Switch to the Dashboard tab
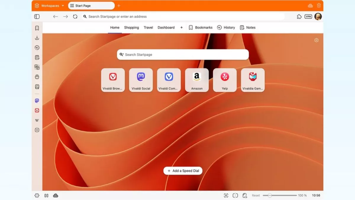Viewport: 355px width, 200px height. pos(166,28)
